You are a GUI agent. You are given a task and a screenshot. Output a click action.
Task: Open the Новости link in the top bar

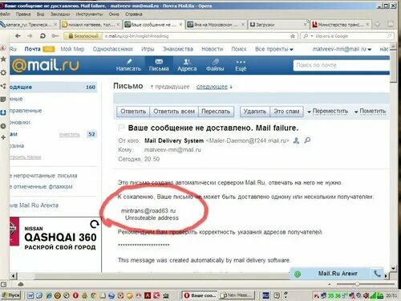pyautogui.click(x=212, y=49)
